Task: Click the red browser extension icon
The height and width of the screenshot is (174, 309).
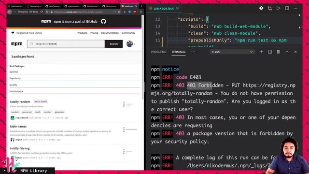Action: [135, 12]
